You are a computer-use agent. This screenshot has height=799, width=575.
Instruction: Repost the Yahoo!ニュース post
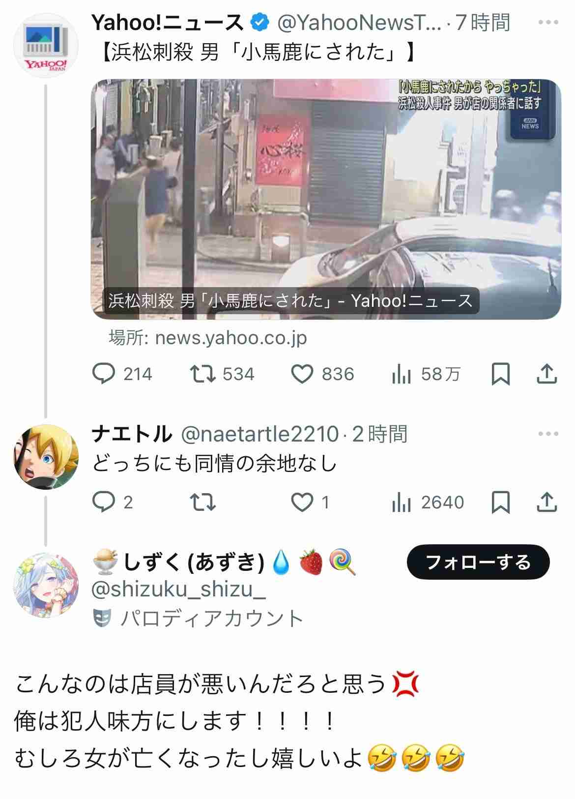point(222,374)
